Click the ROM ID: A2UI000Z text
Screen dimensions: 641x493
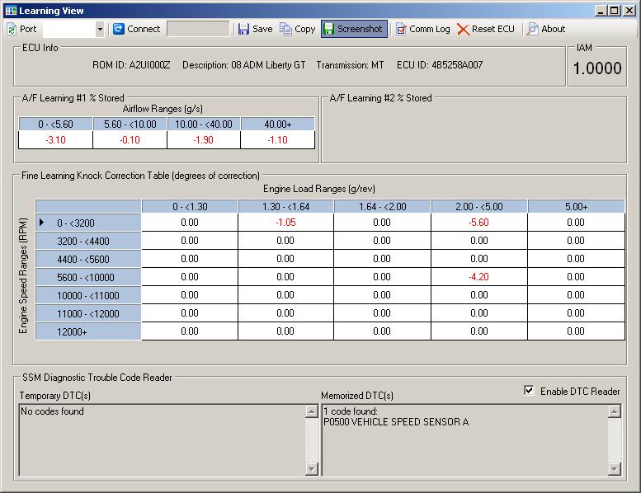131,65
